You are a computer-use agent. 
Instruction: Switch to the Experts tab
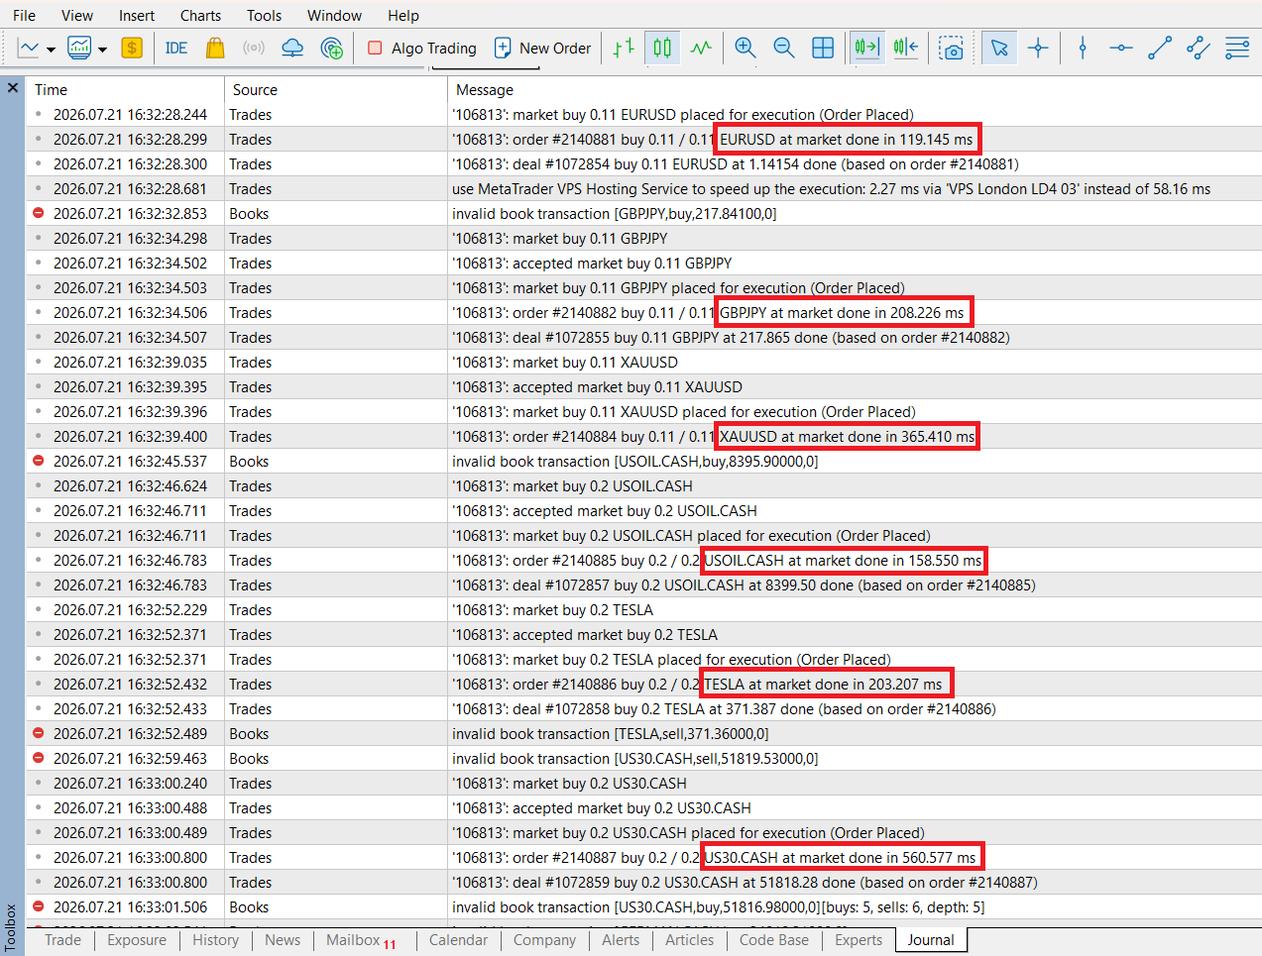pyautogui.click(x=859, y=940)
